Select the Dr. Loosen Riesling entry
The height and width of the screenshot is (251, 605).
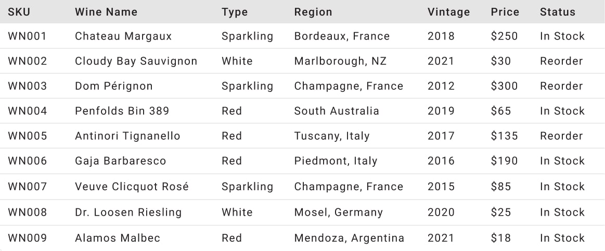click(x=128, y=213)
